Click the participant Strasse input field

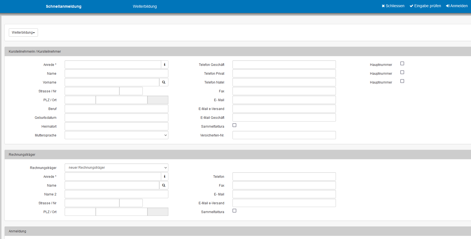(x=92, y=91)
